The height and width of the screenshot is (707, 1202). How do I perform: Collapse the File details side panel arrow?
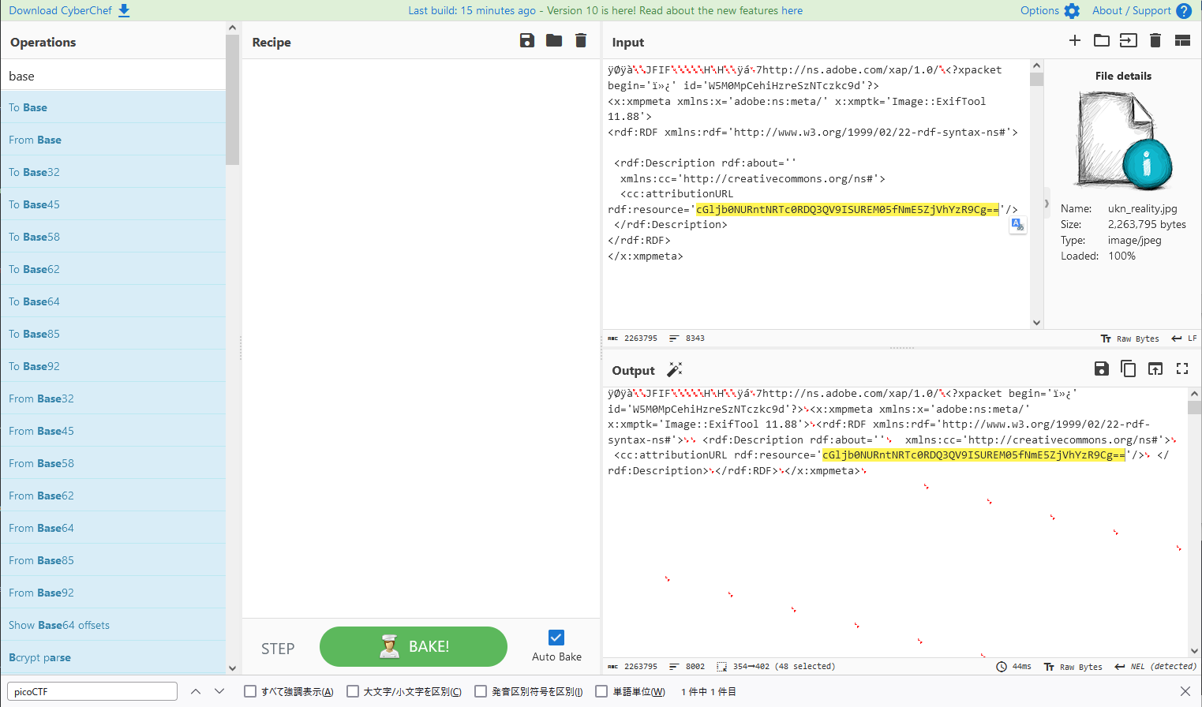click(1047, 204)
